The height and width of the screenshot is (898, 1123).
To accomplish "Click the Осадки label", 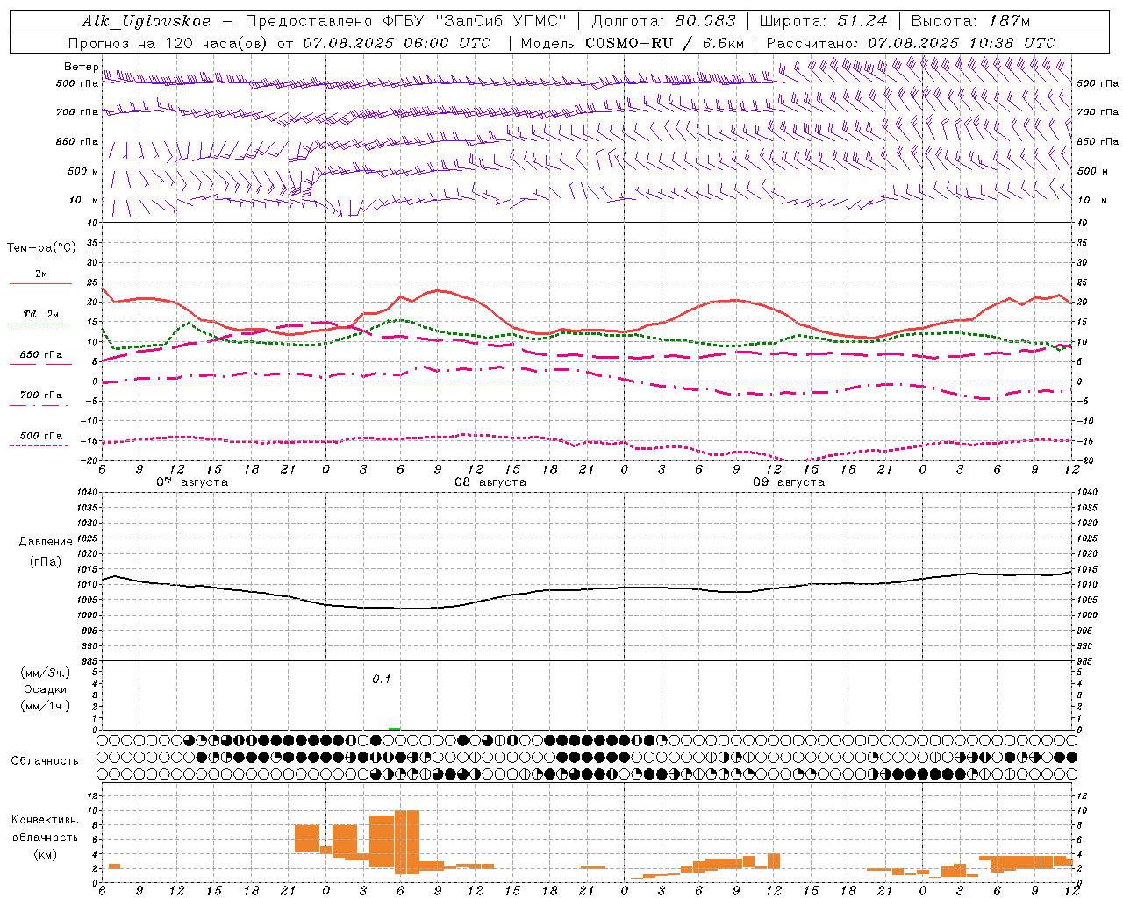I will [46, 689].
